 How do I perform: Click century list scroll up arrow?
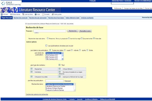(62, 53)
